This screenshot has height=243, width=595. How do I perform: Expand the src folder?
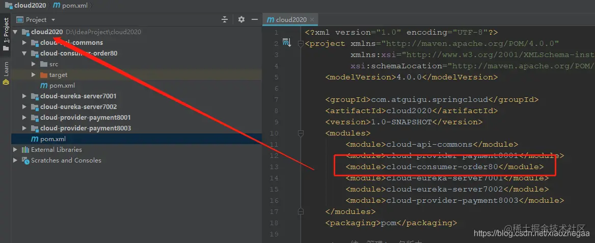pos(34,64)
